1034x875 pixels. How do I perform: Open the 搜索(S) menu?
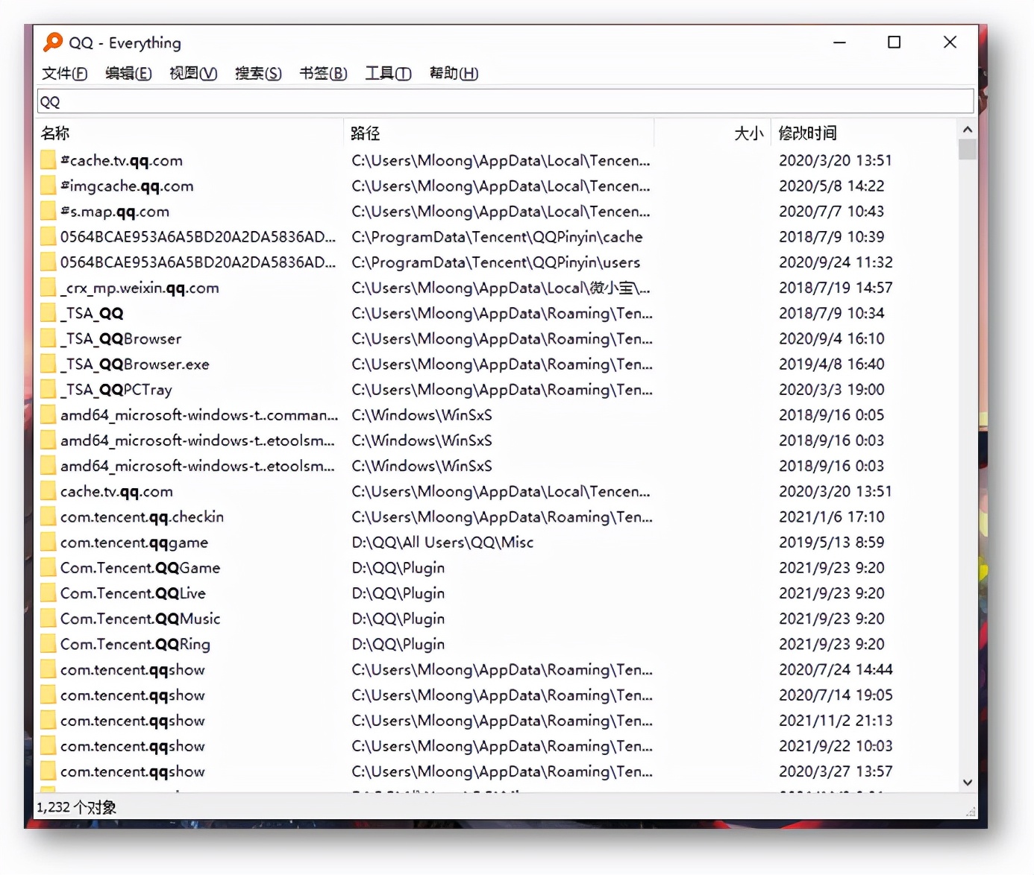pyautogui.click(x=258, y=73)
